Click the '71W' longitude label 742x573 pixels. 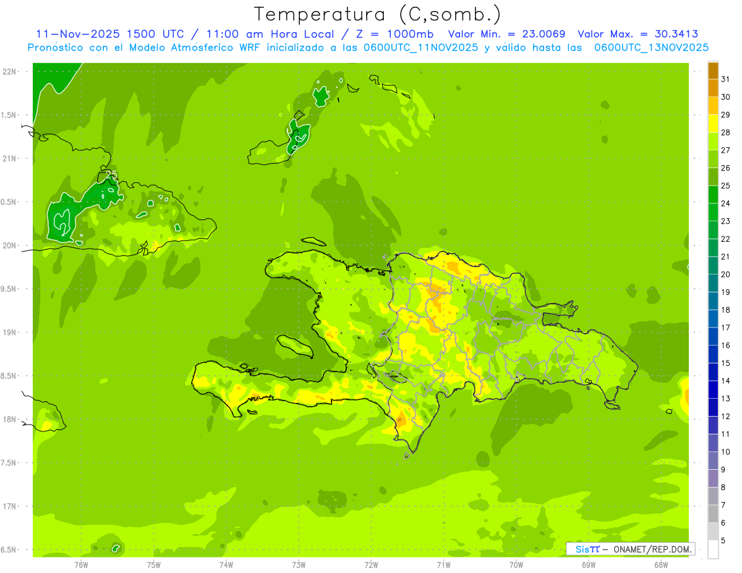point(443,564)
